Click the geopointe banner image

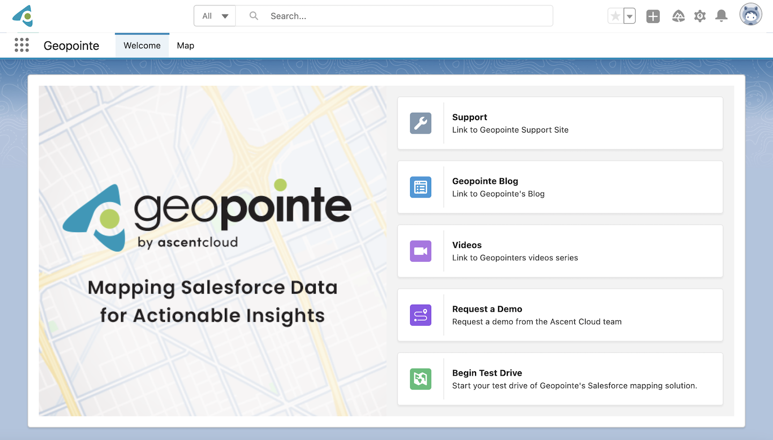click(x=213, y=251)
